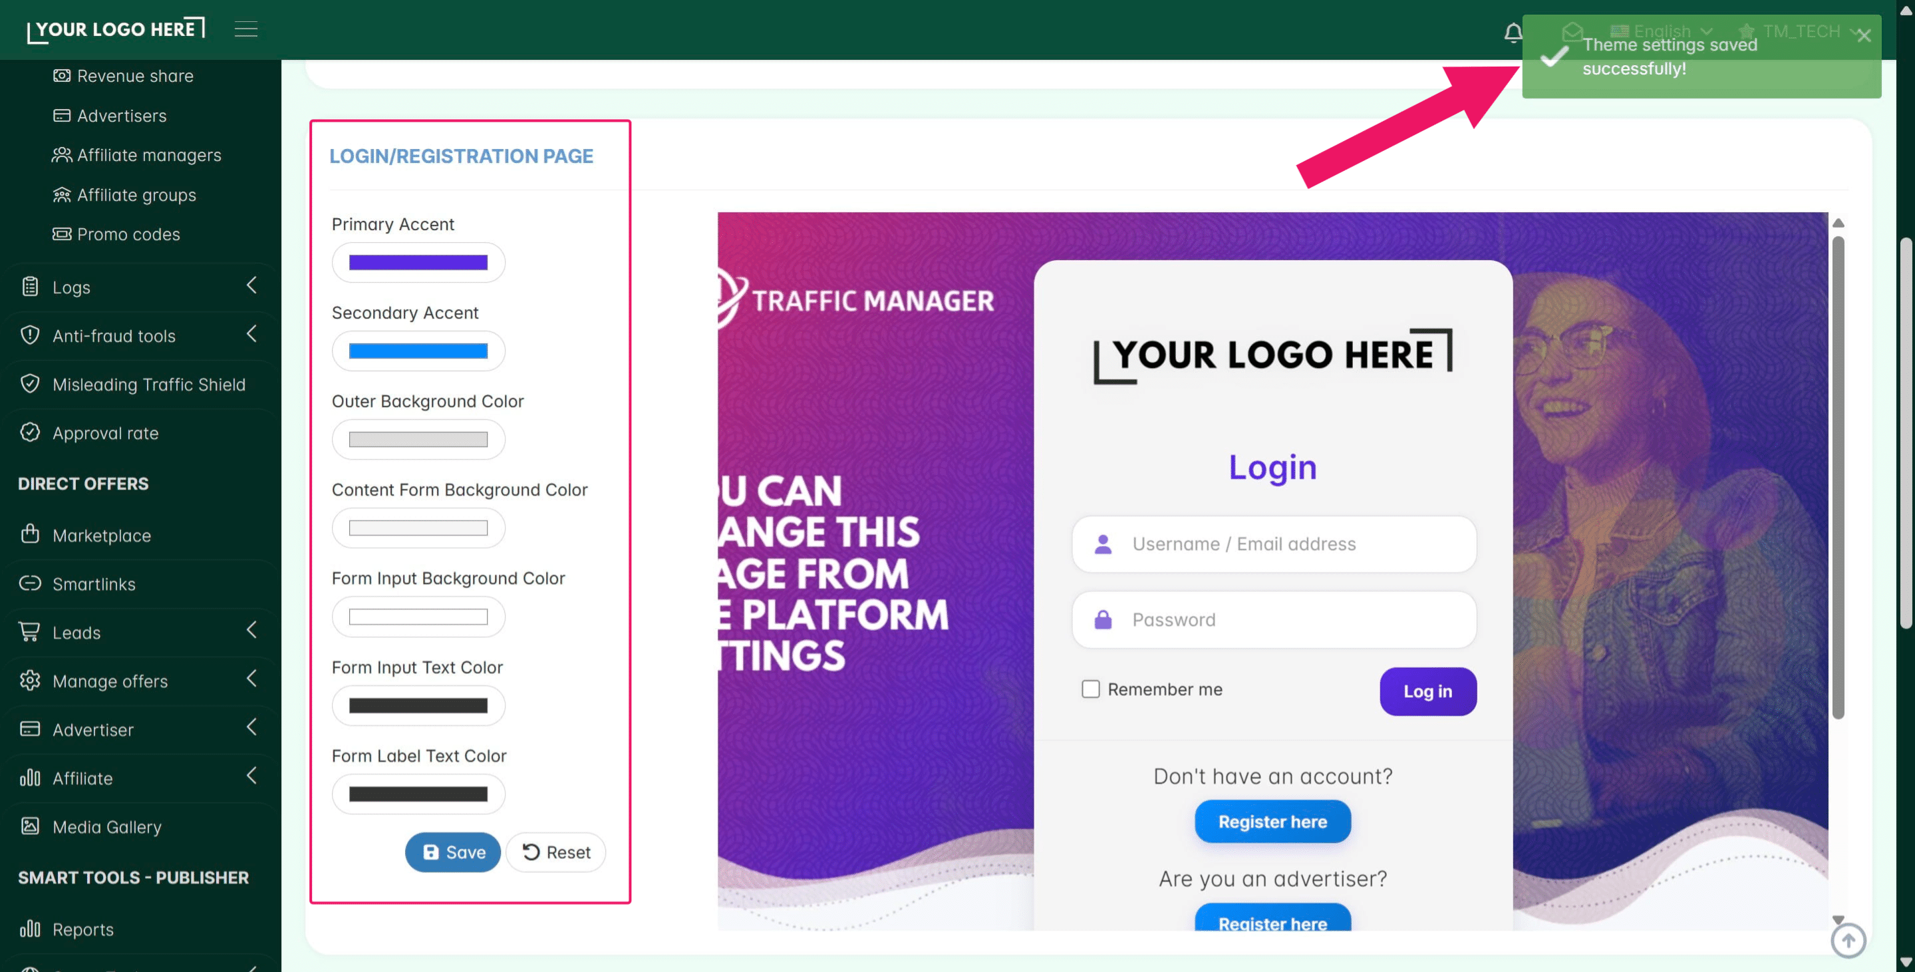Image resolution: width=1915 pixels, height=972 pixels.
Task: Click the YOUR LOGO HERE header logo
Action: [116, 30]
